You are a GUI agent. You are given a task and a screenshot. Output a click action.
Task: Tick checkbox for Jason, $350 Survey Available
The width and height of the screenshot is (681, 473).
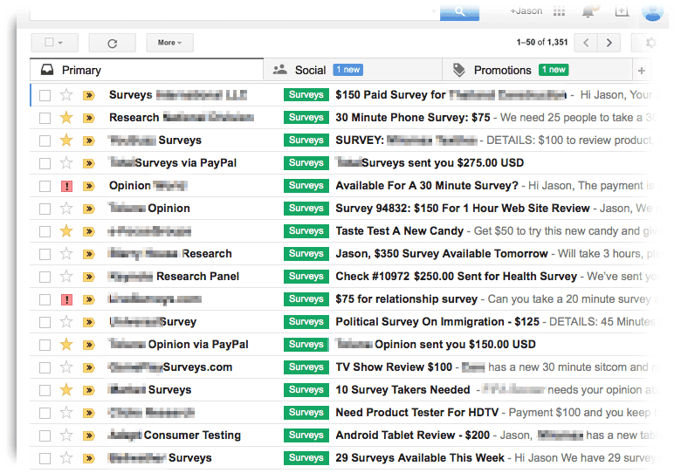(45, 254)
